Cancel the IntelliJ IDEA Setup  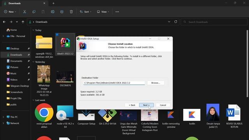tap(163, 105)
